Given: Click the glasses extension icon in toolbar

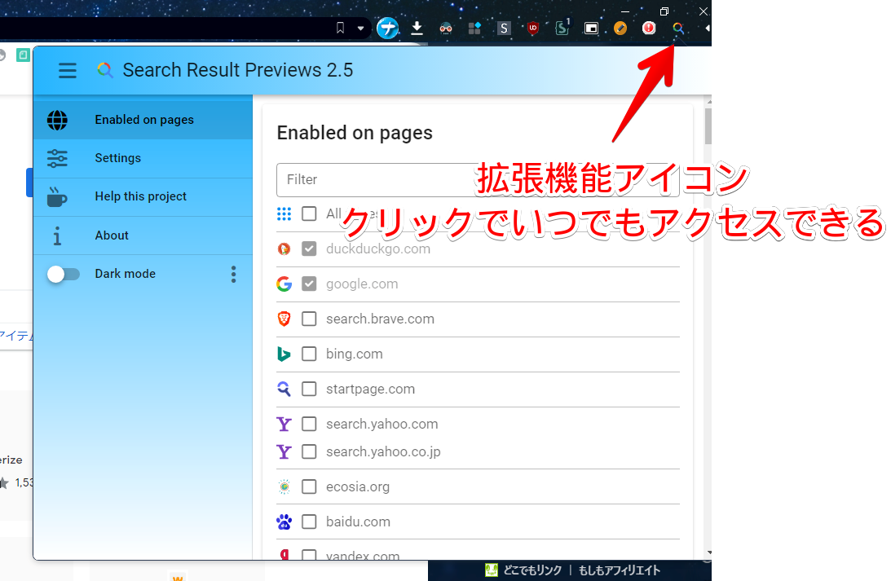Looking at the screenshot, I should [446, 28].
